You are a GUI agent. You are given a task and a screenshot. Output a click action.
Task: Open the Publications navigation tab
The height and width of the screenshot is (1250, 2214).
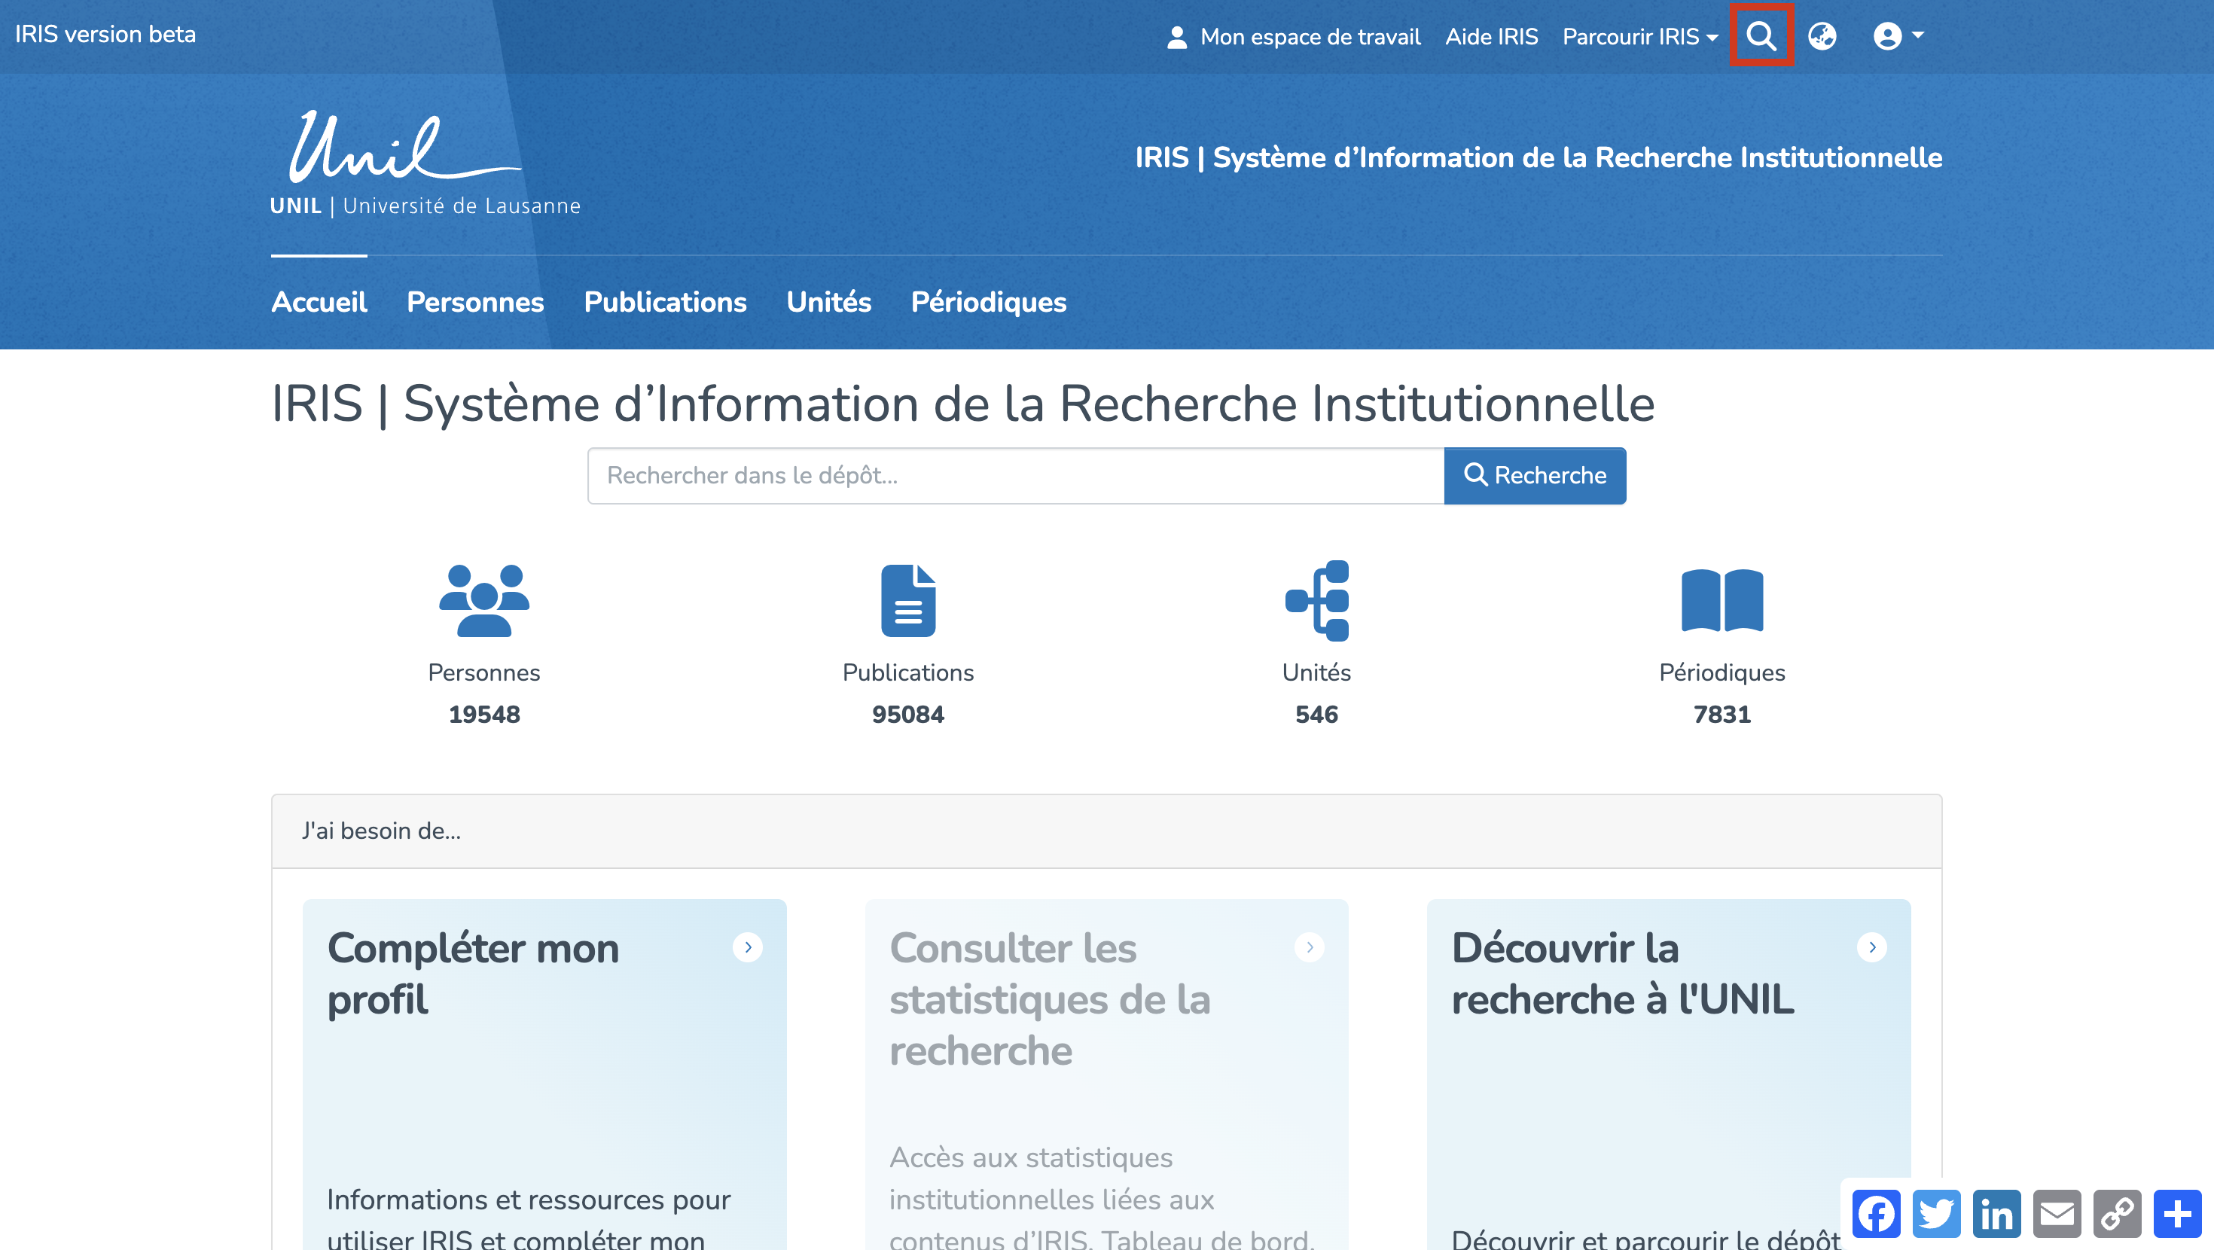tap(664, 302)
